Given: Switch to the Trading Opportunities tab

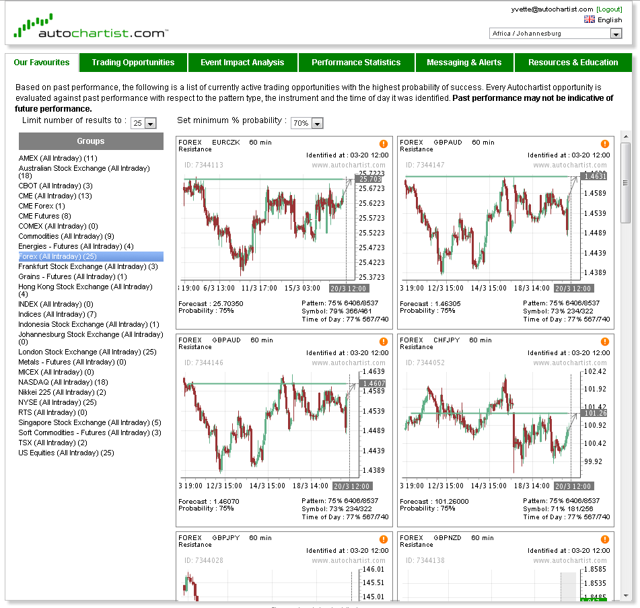Looking at the screenshot, I should tap(133, 63).
